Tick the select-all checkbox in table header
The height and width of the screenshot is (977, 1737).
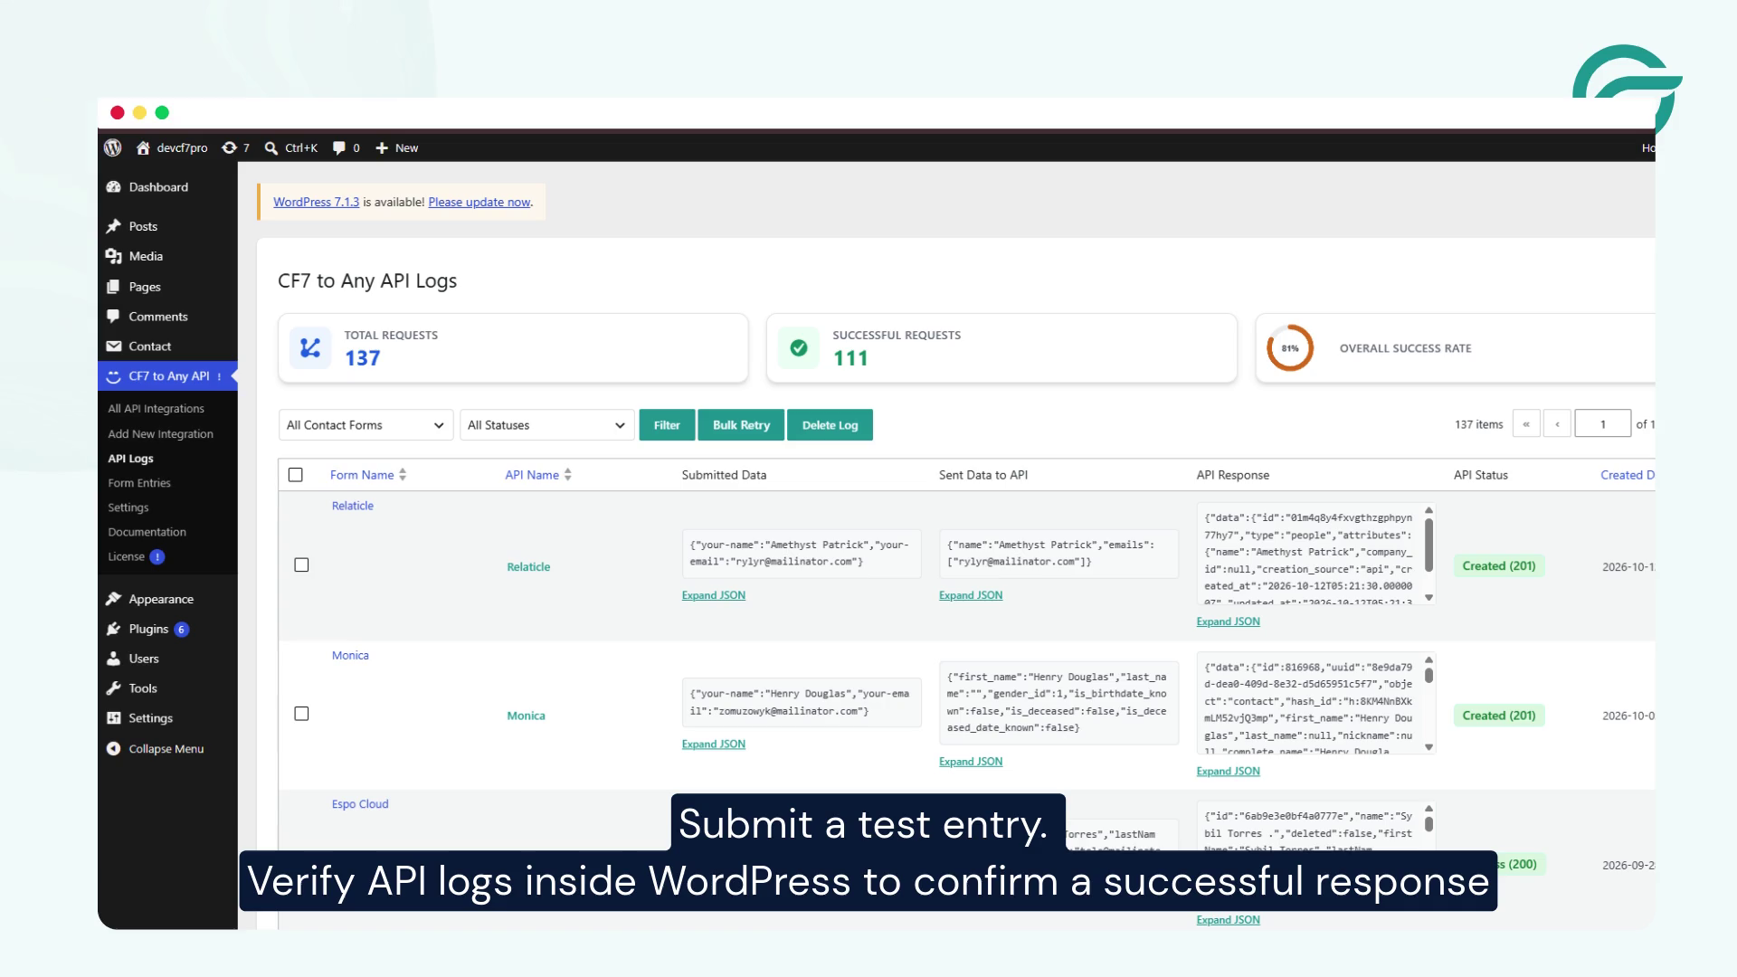pos(296,475)
